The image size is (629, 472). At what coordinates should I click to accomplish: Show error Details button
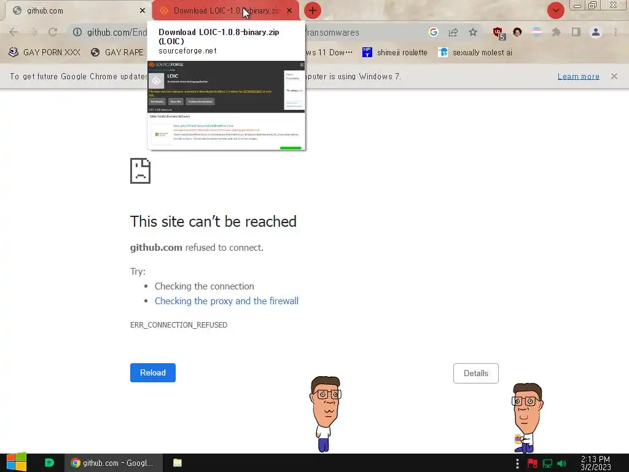click(476, 373)
